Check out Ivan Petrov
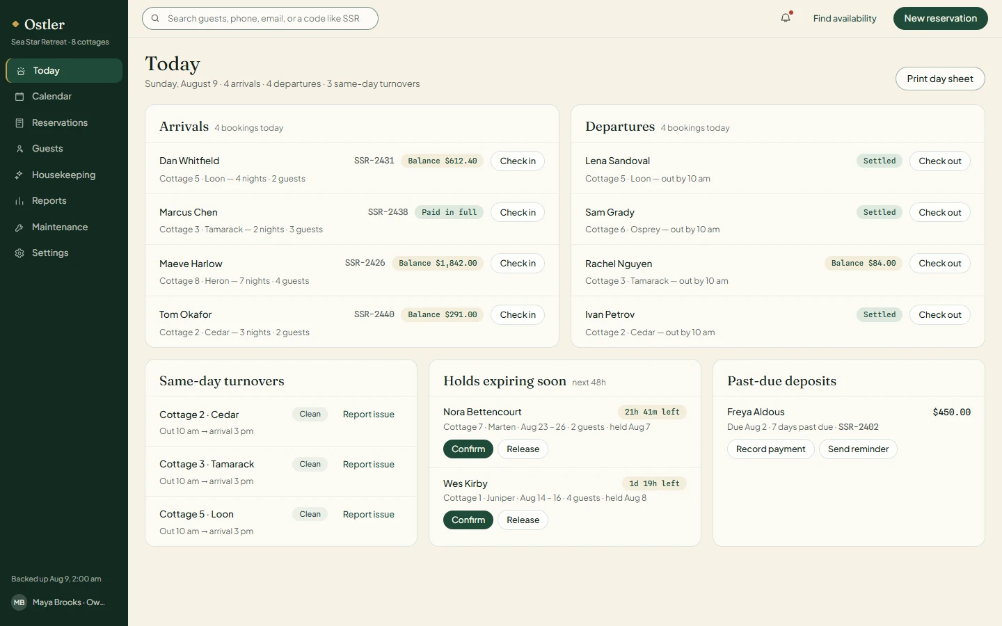 pos(940,315)
